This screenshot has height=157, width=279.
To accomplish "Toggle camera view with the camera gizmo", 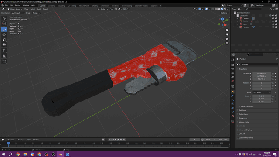I will click(227, 39).
